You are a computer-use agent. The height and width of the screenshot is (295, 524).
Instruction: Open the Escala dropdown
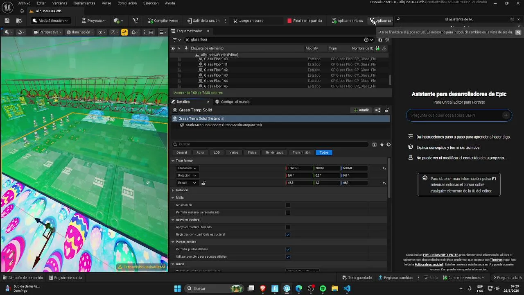pos(187,183)
